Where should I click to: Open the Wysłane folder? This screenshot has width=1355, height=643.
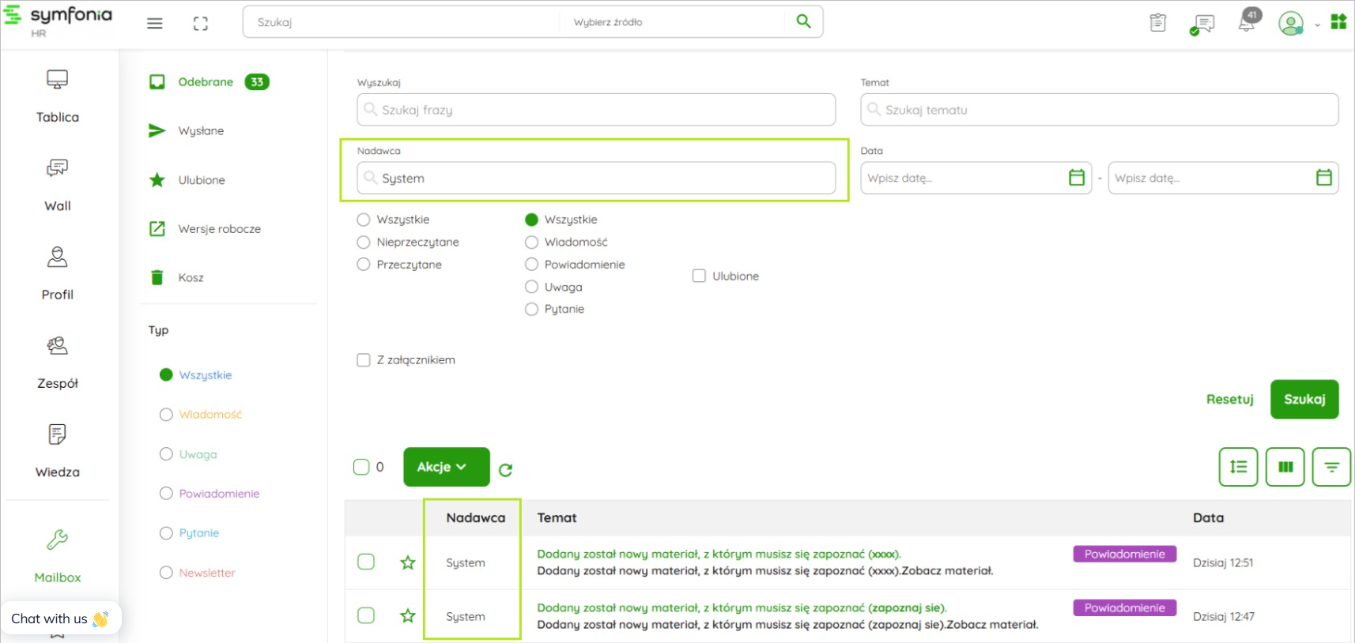tap(201, 131)
